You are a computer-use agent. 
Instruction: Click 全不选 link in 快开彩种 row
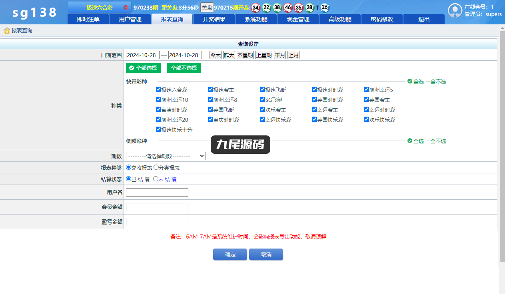point(438,81)
